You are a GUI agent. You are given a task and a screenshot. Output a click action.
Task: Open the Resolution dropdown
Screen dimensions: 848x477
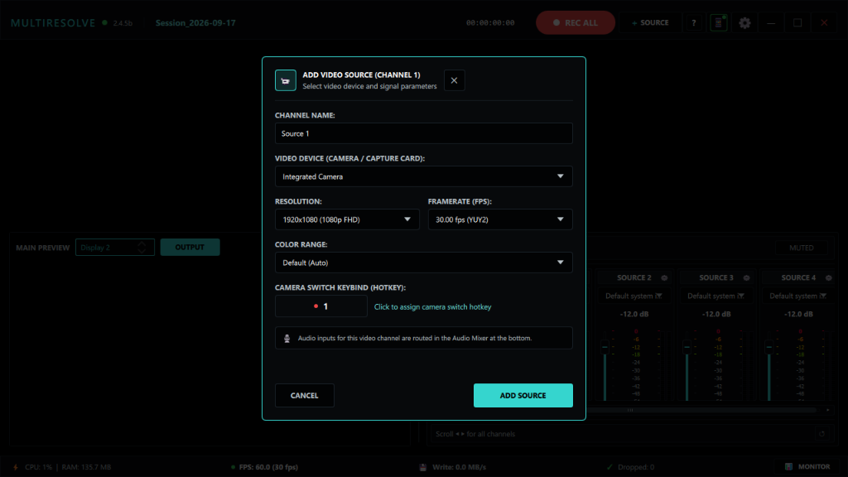click(x=347, y=219)
